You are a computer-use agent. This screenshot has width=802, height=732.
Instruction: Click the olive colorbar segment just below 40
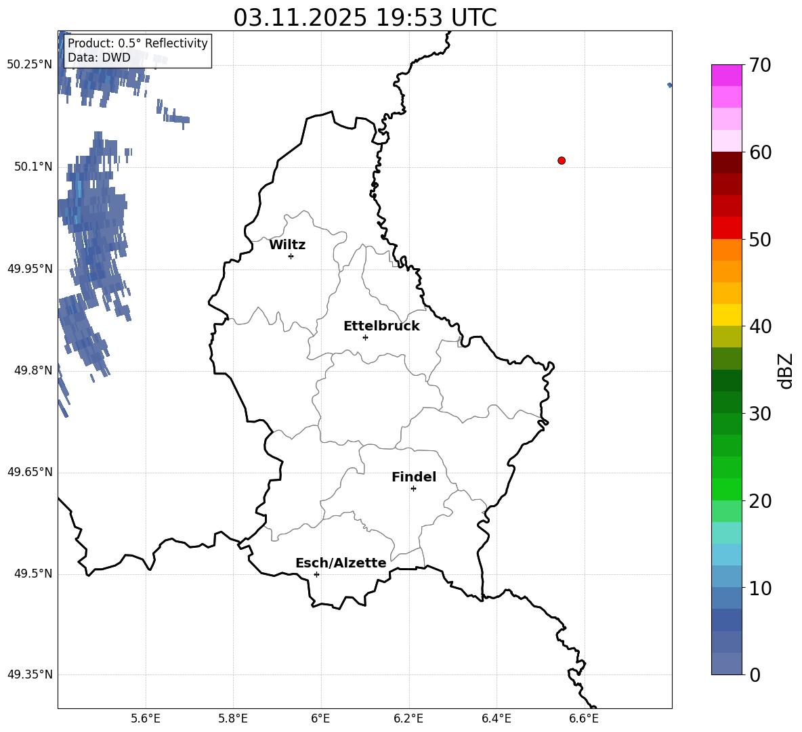[x=727, y=337]
